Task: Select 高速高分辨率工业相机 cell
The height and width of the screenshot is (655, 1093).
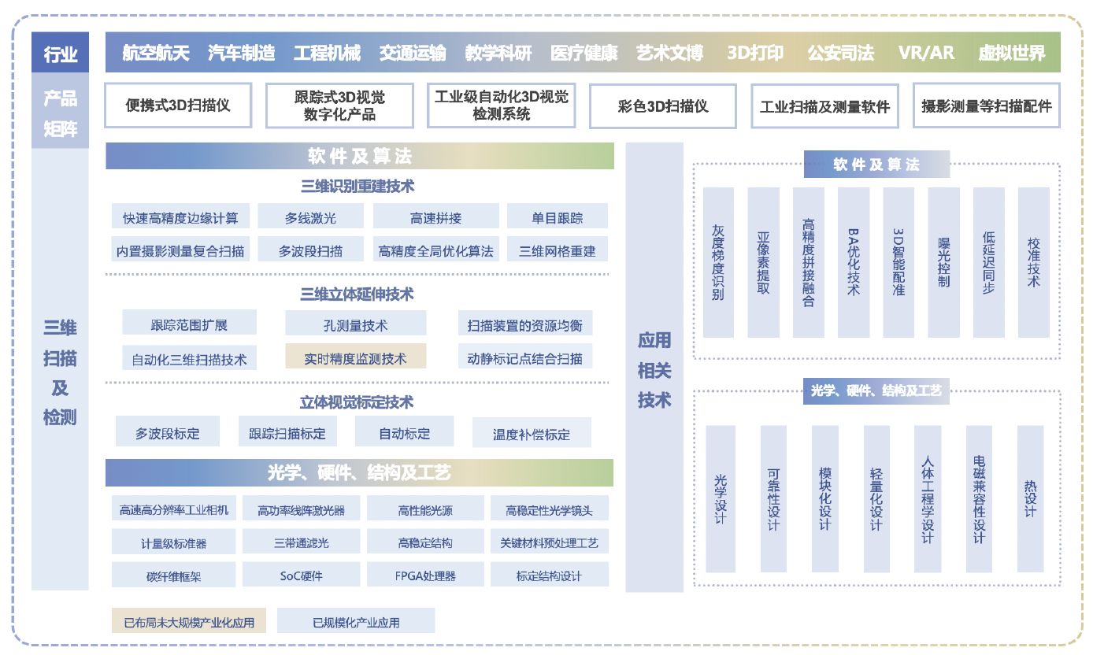Action: tap(173, 509)
